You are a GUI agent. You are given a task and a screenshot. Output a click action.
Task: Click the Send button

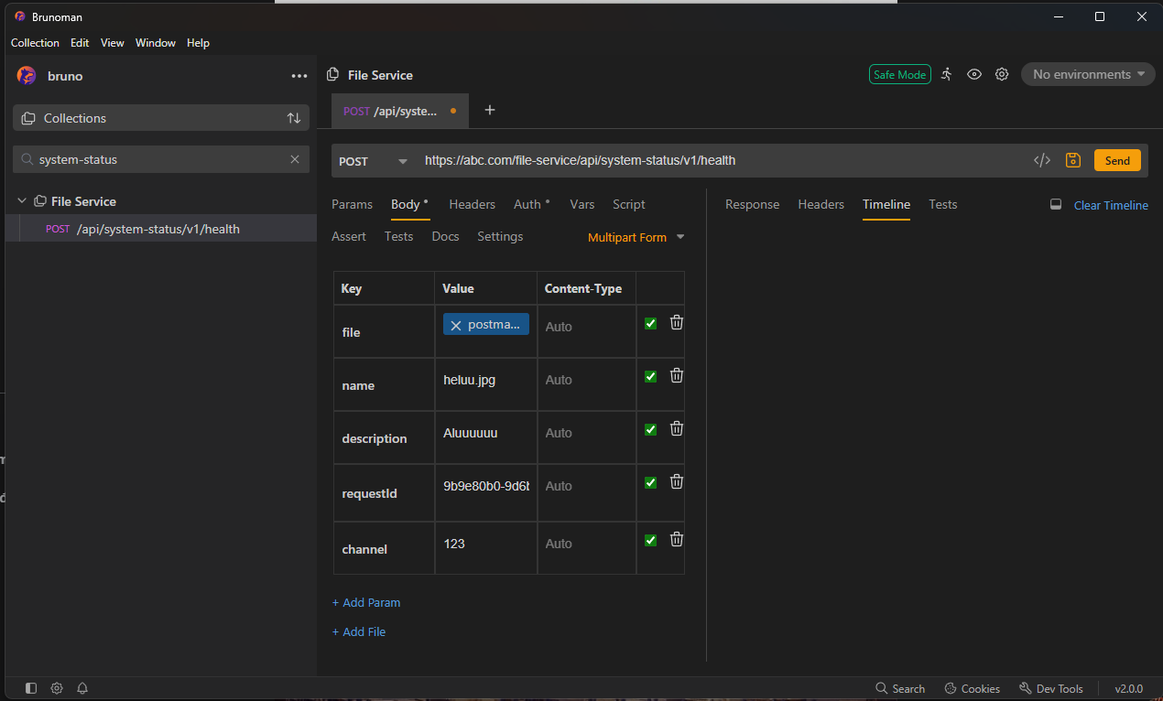[x=1116, y=160]
